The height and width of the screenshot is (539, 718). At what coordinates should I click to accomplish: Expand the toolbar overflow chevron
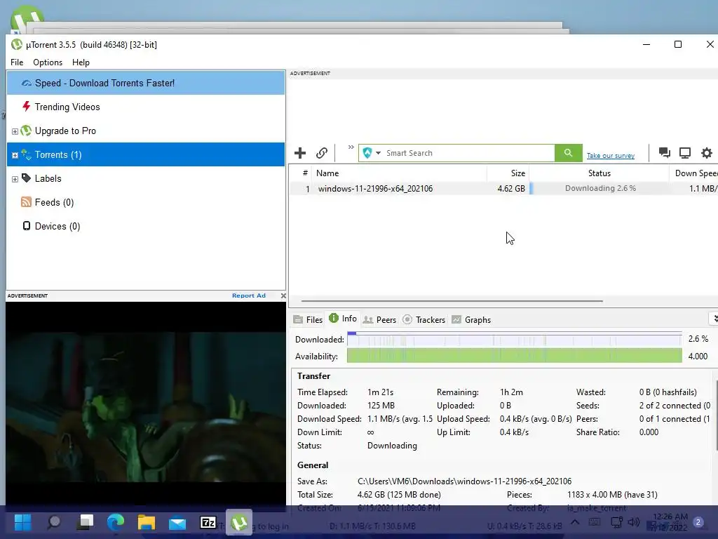click(x=351, y=147)
